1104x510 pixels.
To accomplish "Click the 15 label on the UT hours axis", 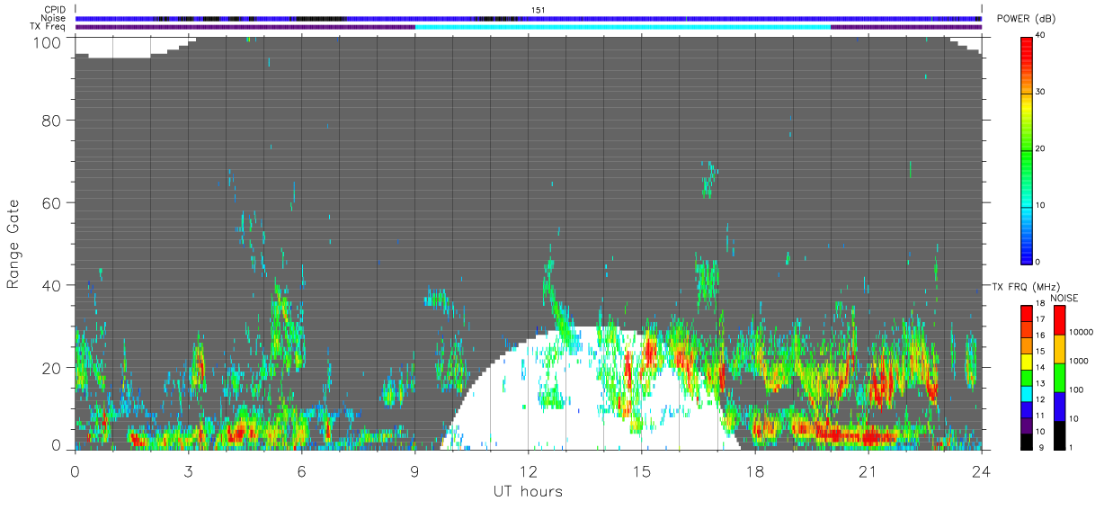I will coord(642,470).
